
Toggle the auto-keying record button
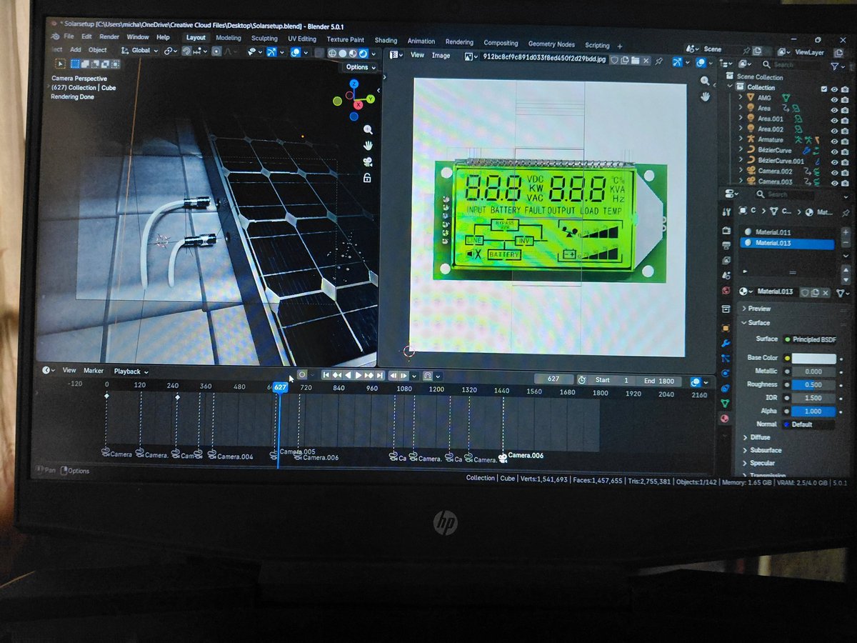[302, 374]
